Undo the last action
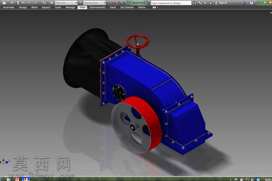 tap(23, 3)
